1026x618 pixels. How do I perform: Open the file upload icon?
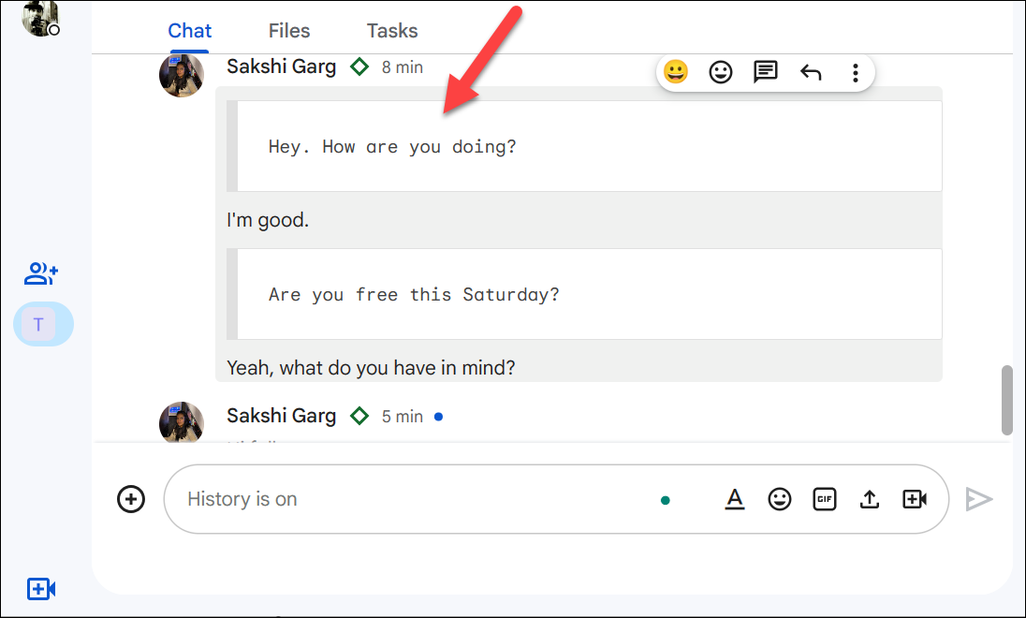click(870, 499)
